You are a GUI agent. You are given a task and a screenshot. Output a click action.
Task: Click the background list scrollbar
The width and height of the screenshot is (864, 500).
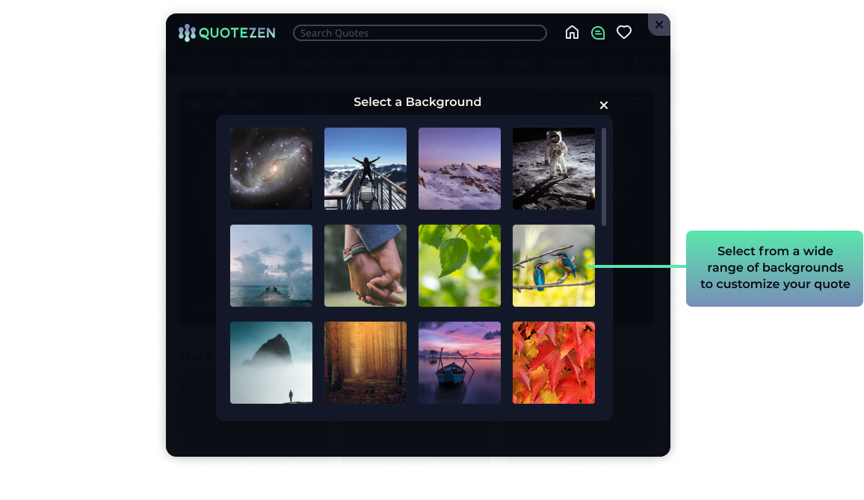tap(604, 177)
